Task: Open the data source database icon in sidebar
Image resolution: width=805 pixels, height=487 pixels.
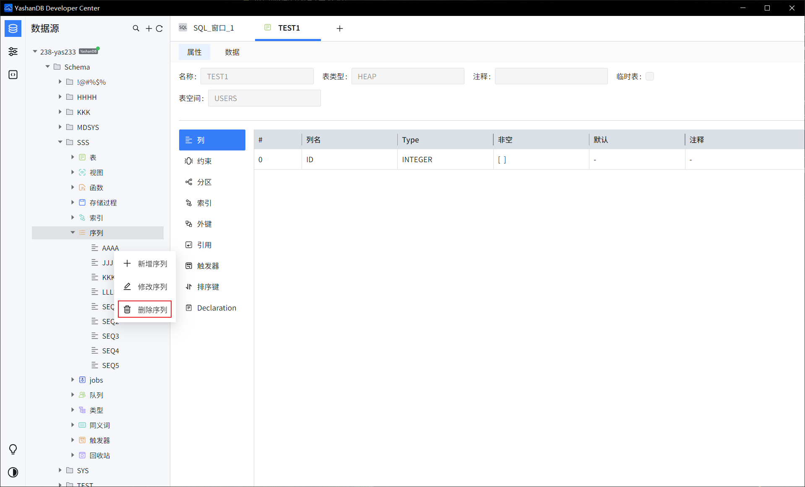Action: [x=13, y=28]
